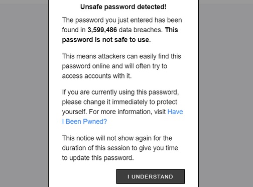
Task: Click 'yourself. For more information, visit' text
Action: coord(114,112)
